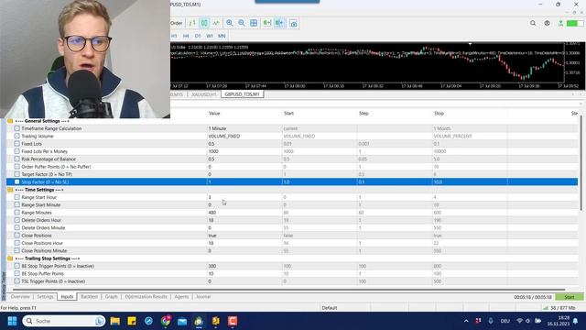This screenshot has width=586, height=330.
Task: Select the D1 timeframe button
Action: pos(198,36)
